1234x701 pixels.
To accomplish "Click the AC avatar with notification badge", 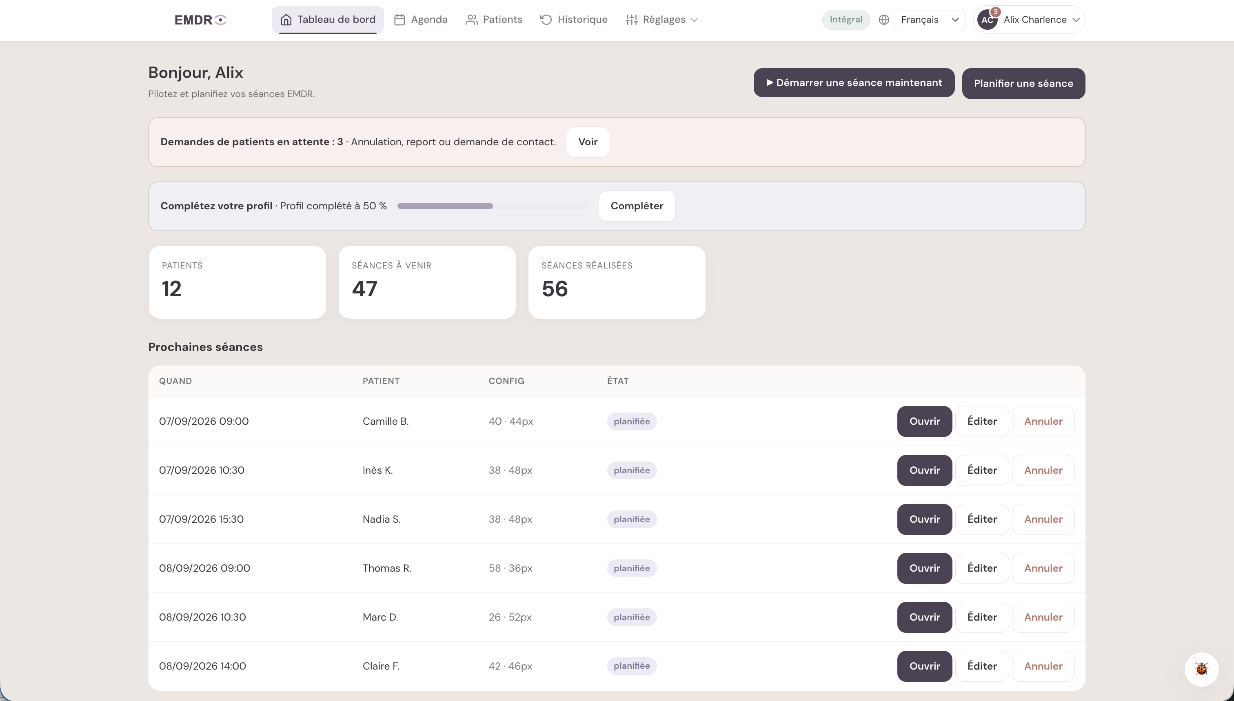I will [x=988, y=20].
